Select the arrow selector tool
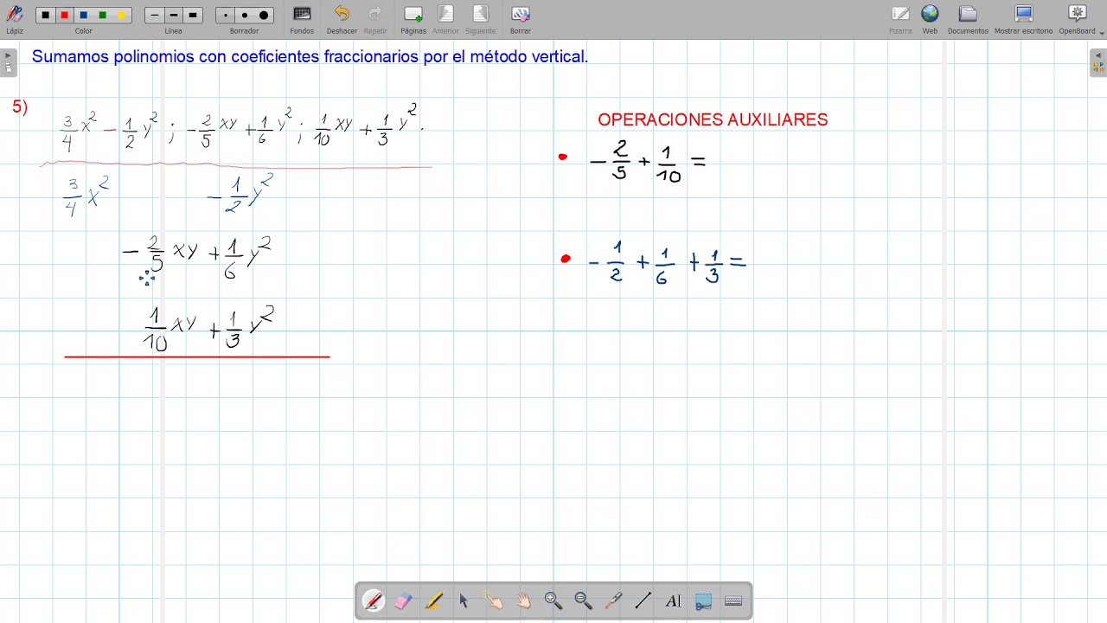Image resolution: width=1107 pixels, height=623 pixels. coord(464,601)
